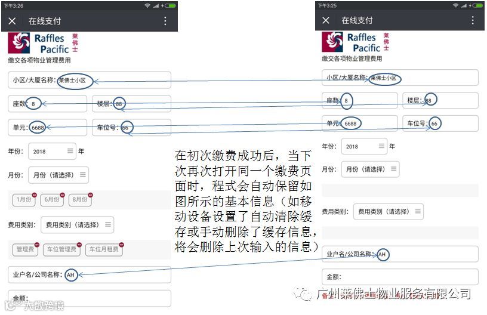Click the 缴交各项物业管理费用 heading in right screen
This screenshot has height=315, width=487.
352,58
